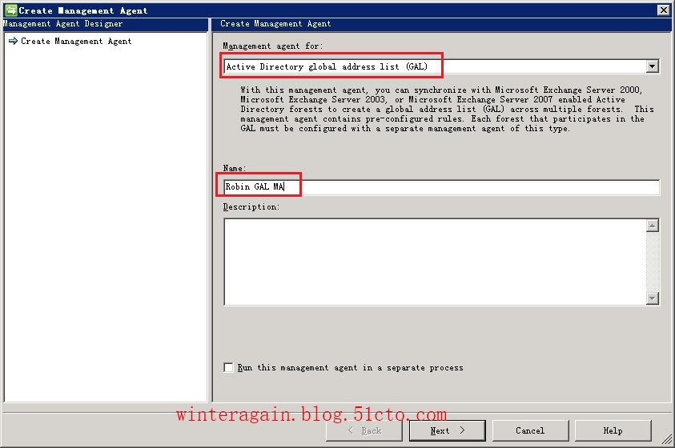Image resolution: width=675 pixels, height=448 pixels.
Task: Click the resize grip at window corner
Action: (667, 439)
